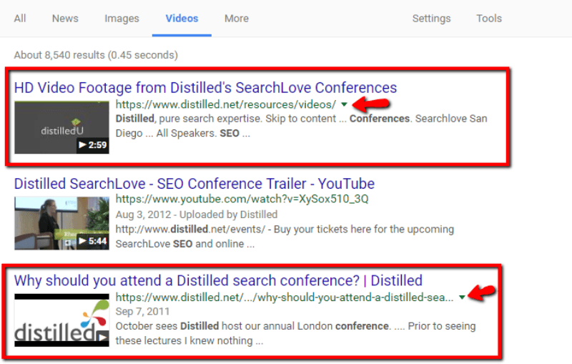Image resolution: width=572 pixels, height=364 pixels.
Task: Open the More search options menu
Action: (237, 19)
